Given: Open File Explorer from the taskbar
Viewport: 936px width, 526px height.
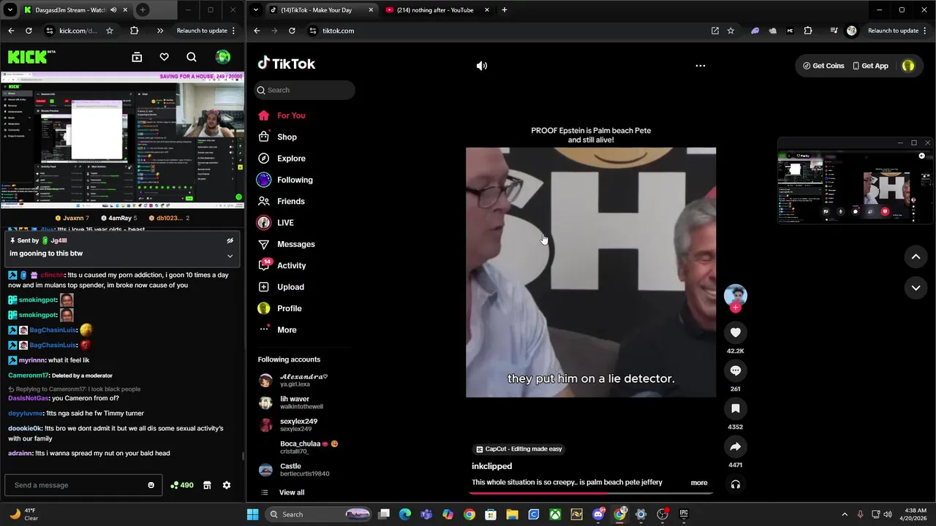Looking at the screenshot, I should (512, 514).
